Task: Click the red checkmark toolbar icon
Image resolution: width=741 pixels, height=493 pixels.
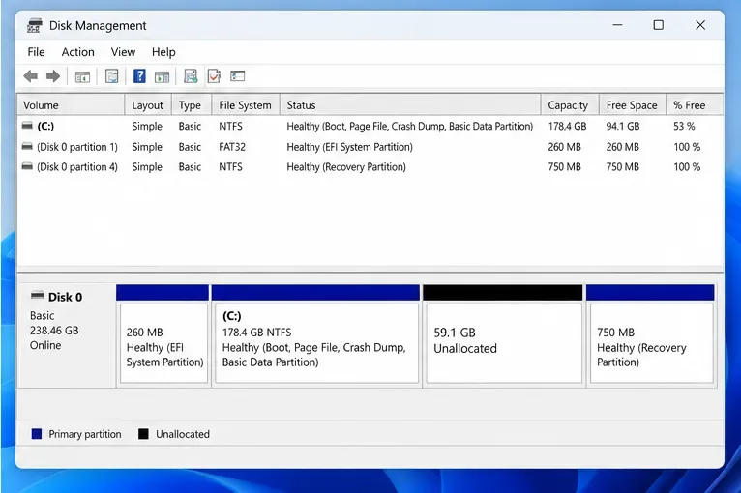Action: point(214,76)
